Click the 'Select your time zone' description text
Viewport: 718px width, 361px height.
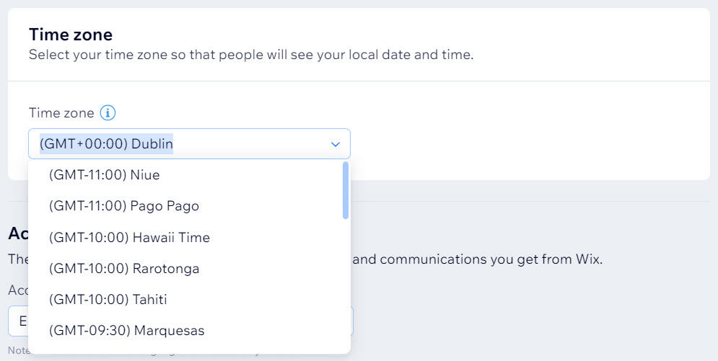(251, 55)
